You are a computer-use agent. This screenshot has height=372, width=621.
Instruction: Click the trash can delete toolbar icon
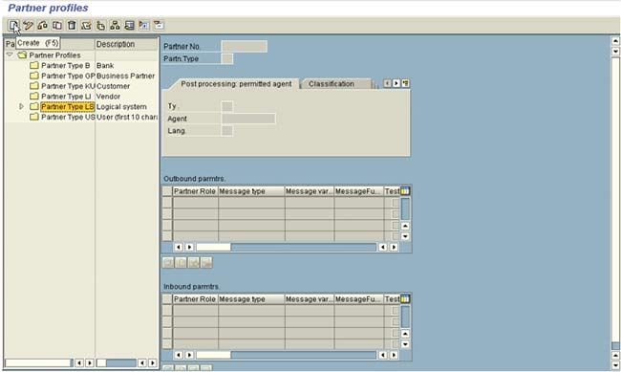tap(72, 26)
